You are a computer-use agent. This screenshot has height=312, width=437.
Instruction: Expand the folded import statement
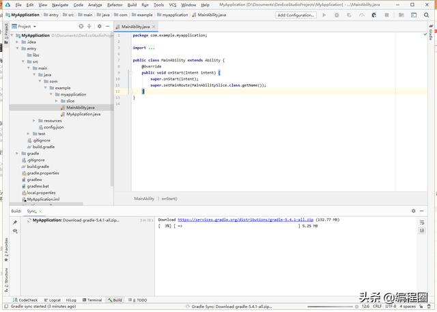point(152,48)
